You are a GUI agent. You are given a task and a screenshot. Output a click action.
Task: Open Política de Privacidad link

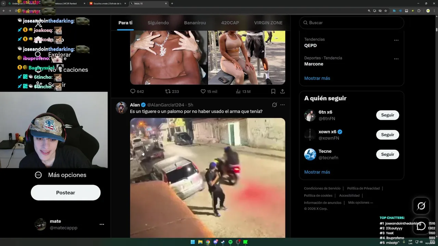tap(363, 188)
